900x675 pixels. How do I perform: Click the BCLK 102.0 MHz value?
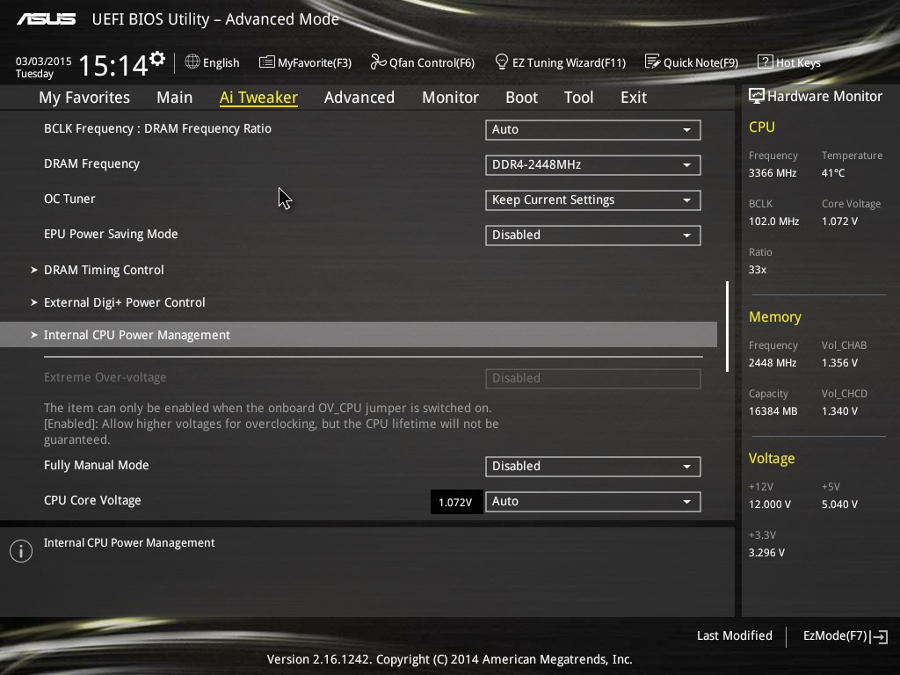(773, 221)
